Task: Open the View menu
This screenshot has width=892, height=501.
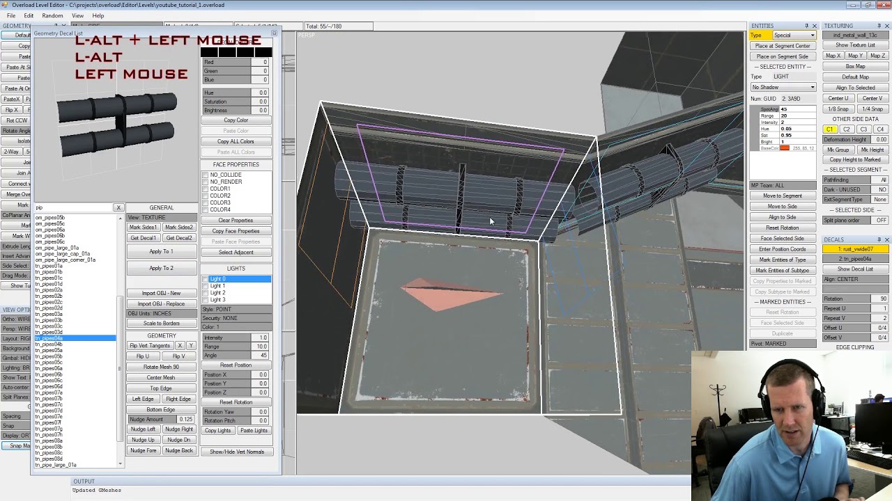Action: tap(77, 15)
